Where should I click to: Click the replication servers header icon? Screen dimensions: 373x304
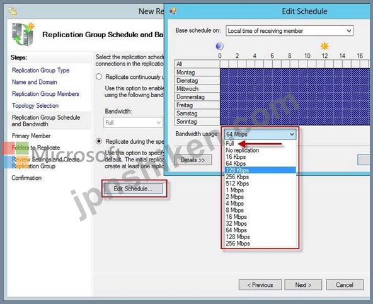coord(23,34)
